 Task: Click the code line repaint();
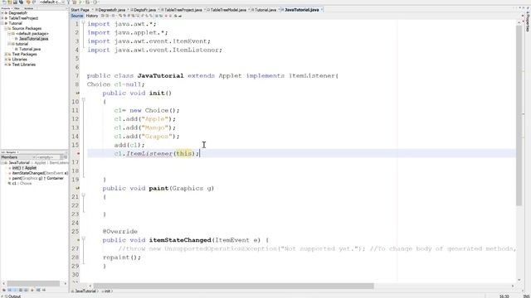tap(122, 257)
